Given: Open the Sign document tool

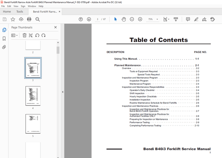Looking at the screenshot, I should pos(204,19).
